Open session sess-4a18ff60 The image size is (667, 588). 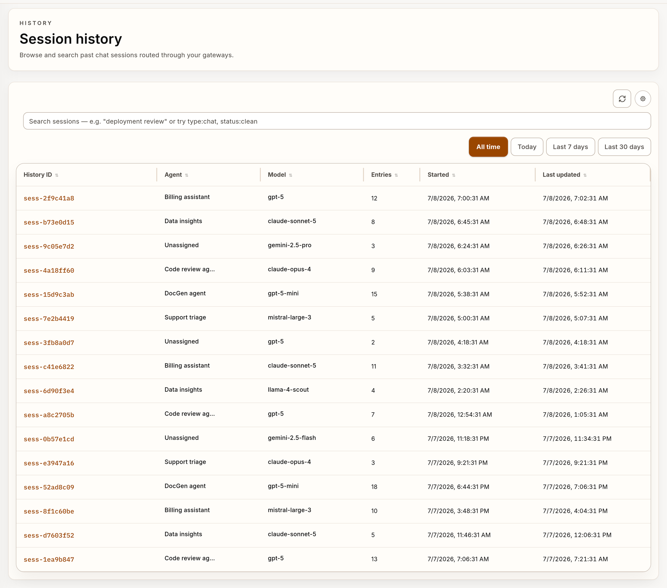click(49, 271)
